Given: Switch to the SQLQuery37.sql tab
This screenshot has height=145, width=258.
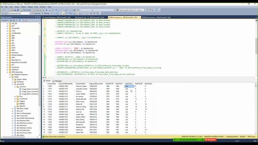Looking at the screenshot, I should [x=89, y=17].
